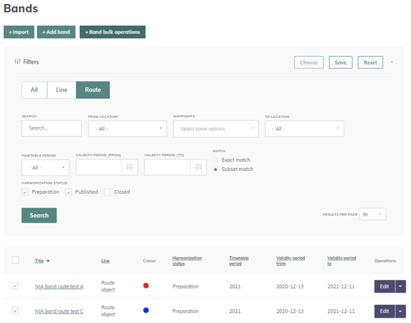
Task: Open Edit dropdown arrow for route test C
Action: [400, 311]
